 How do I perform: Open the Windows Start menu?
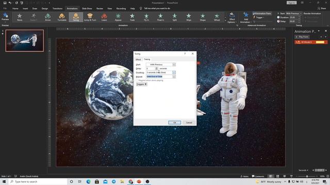pyautogui.click(x=4, y=181)
